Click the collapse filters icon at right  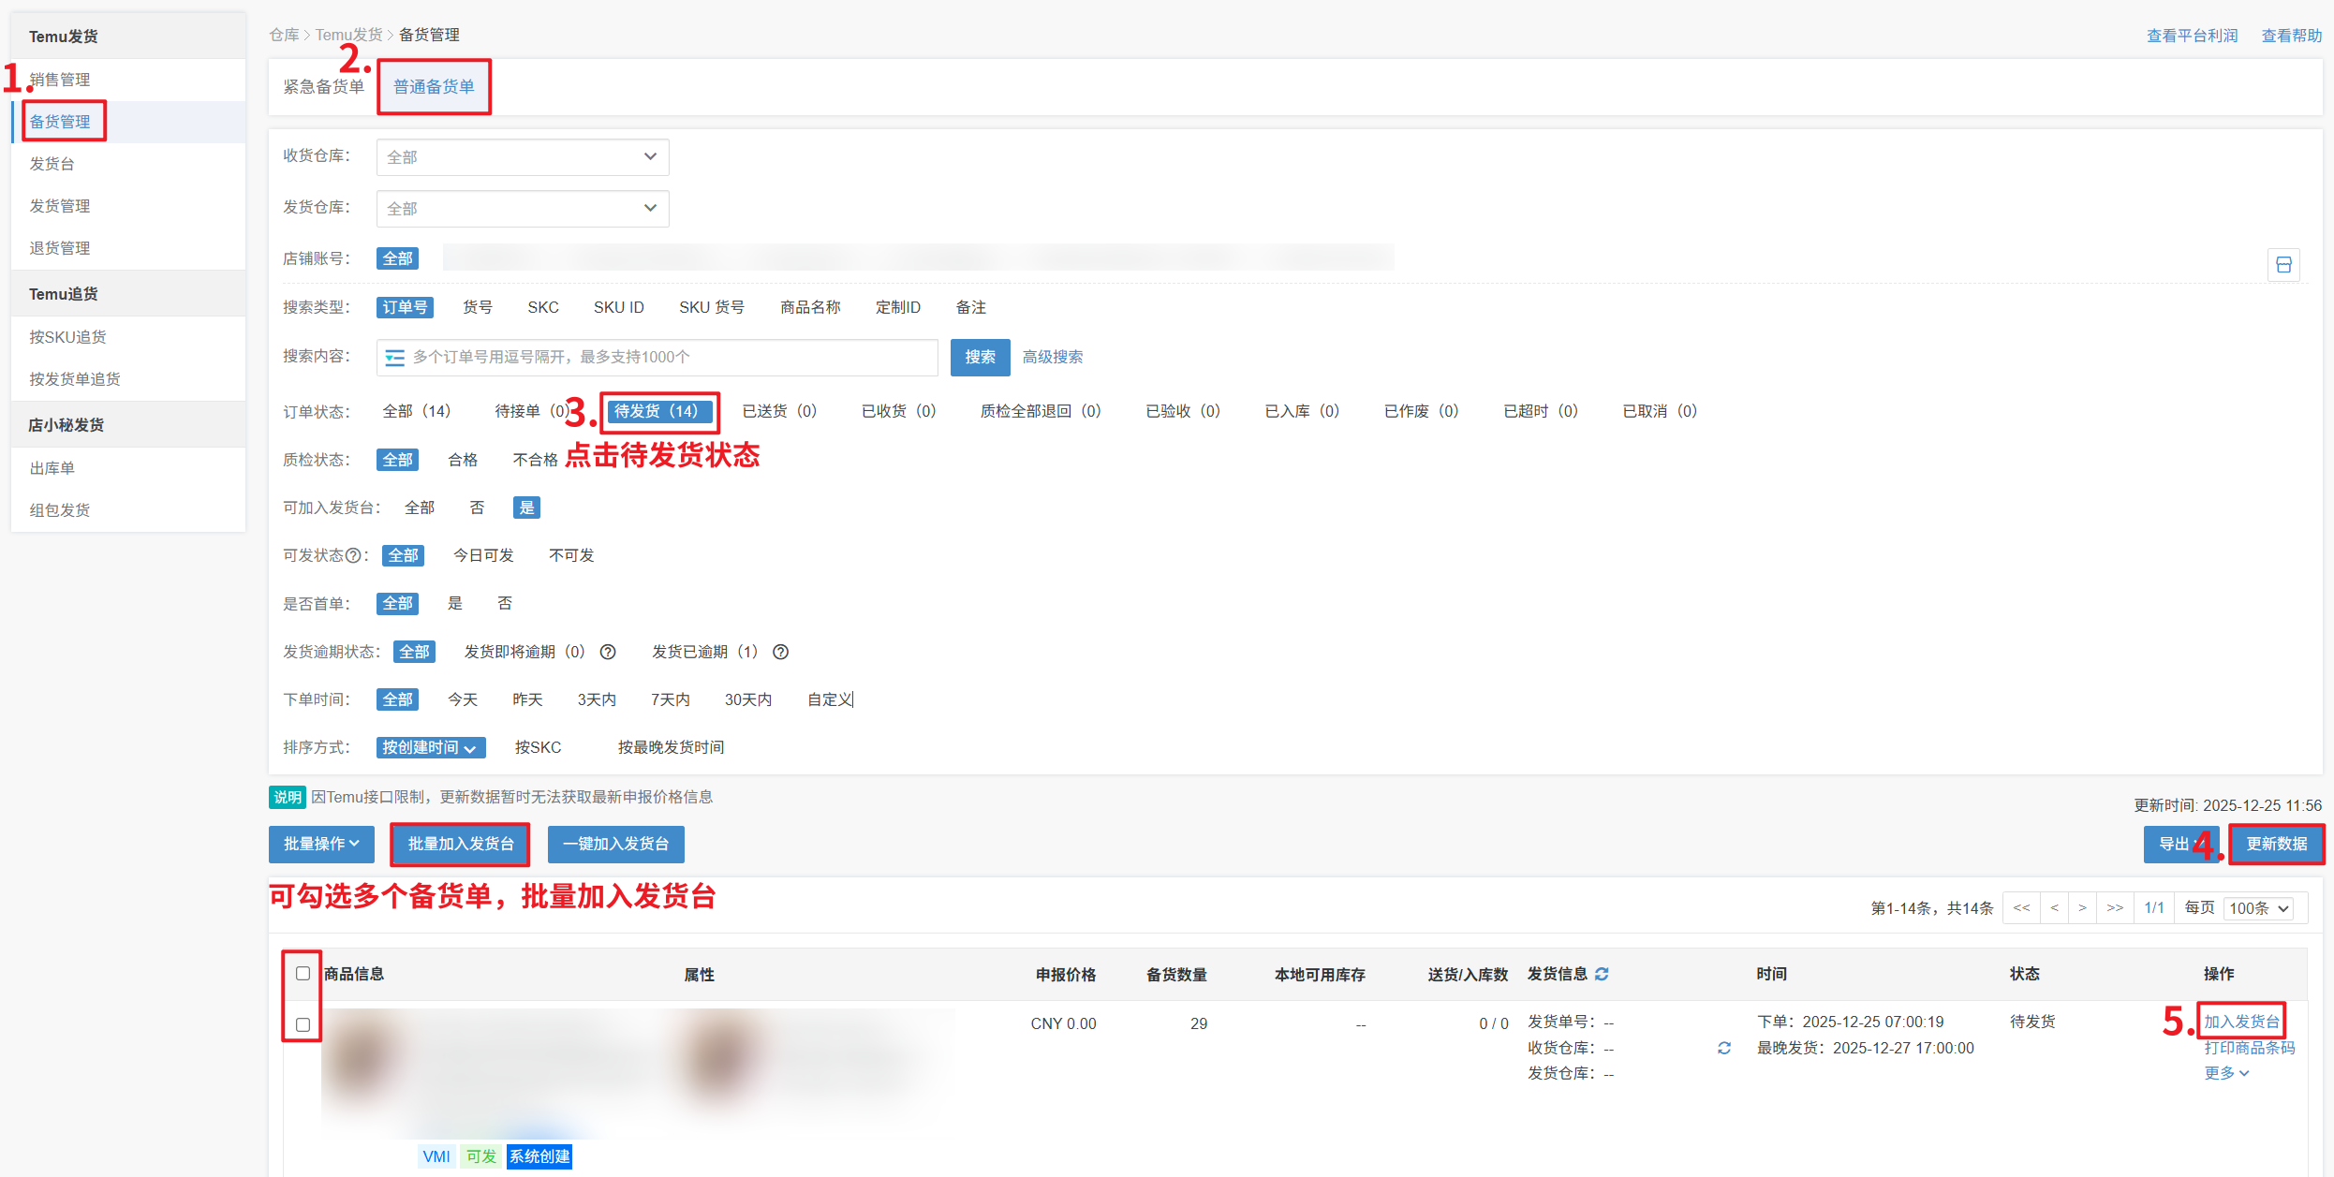coord(2283,265)
